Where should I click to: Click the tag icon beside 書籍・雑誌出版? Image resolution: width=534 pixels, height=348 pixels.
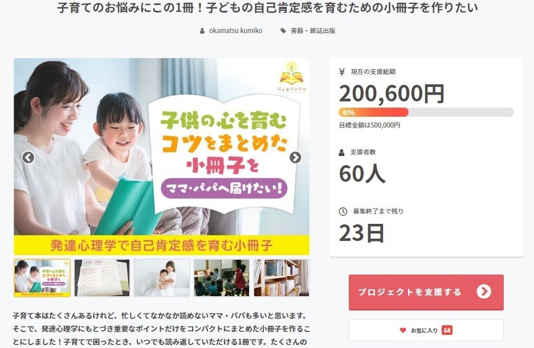tap(283, 31)
